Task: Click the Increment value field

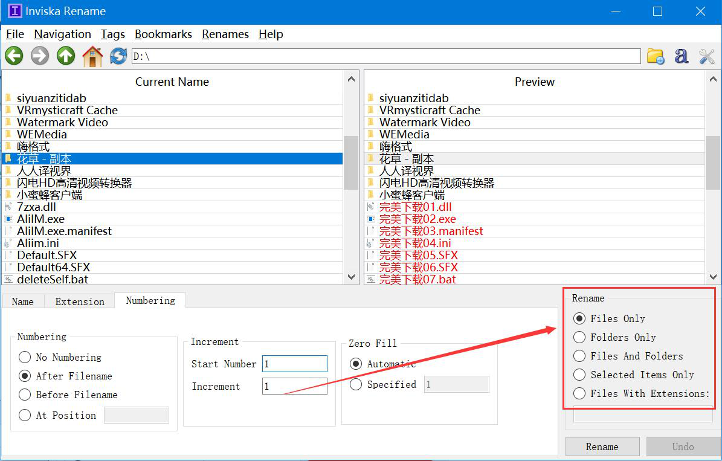Action: point(295,386)
